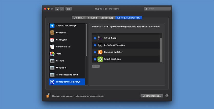Click the lock icon to prevent changes

48,96
